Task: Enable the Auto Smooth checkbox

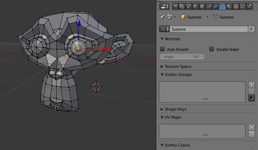Action: (162, 49)
